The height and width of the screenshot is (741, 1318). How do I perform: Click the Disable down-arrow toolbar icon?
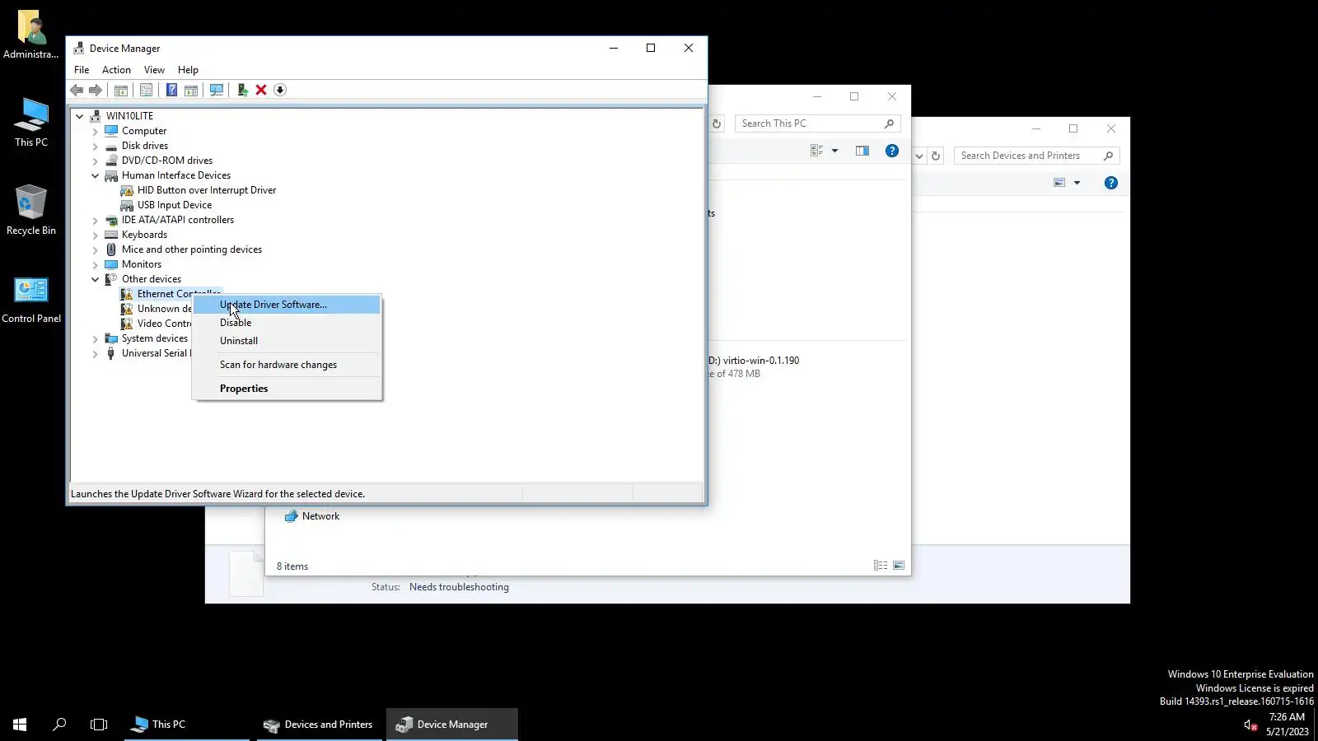point(280,90)
